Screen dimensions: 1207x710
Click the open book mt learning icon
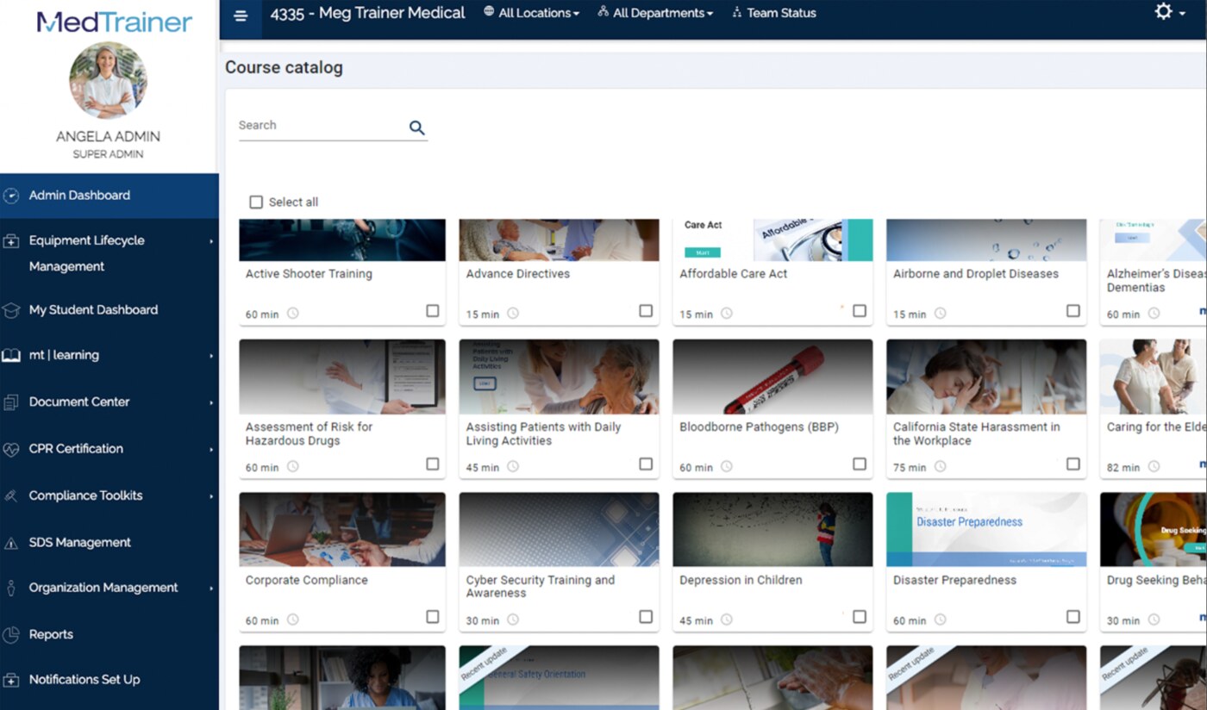tap(11, 355)
